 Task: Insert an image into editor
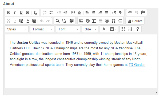81,21
